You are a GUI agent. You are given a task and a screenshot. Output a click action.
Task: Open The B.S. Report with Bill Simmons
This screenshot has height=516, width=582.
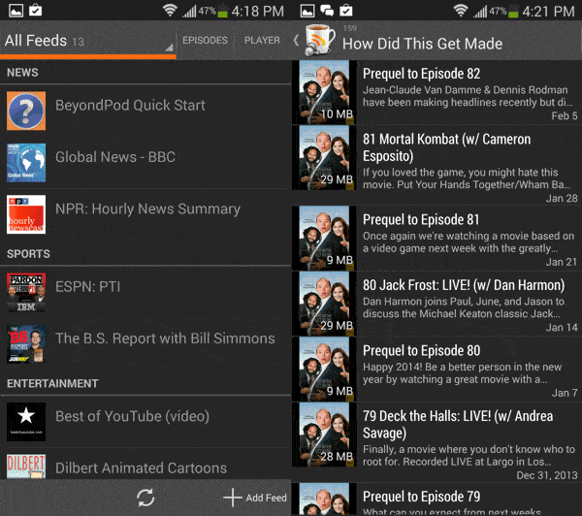145,344
